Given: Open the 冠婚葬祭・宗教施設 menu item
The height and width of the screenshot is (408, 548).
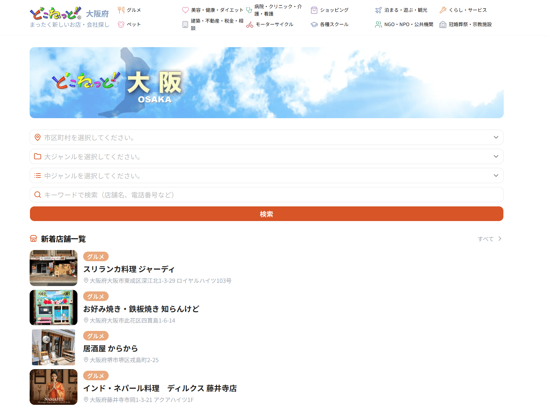Looking at the screenshot, I should 470,25.
